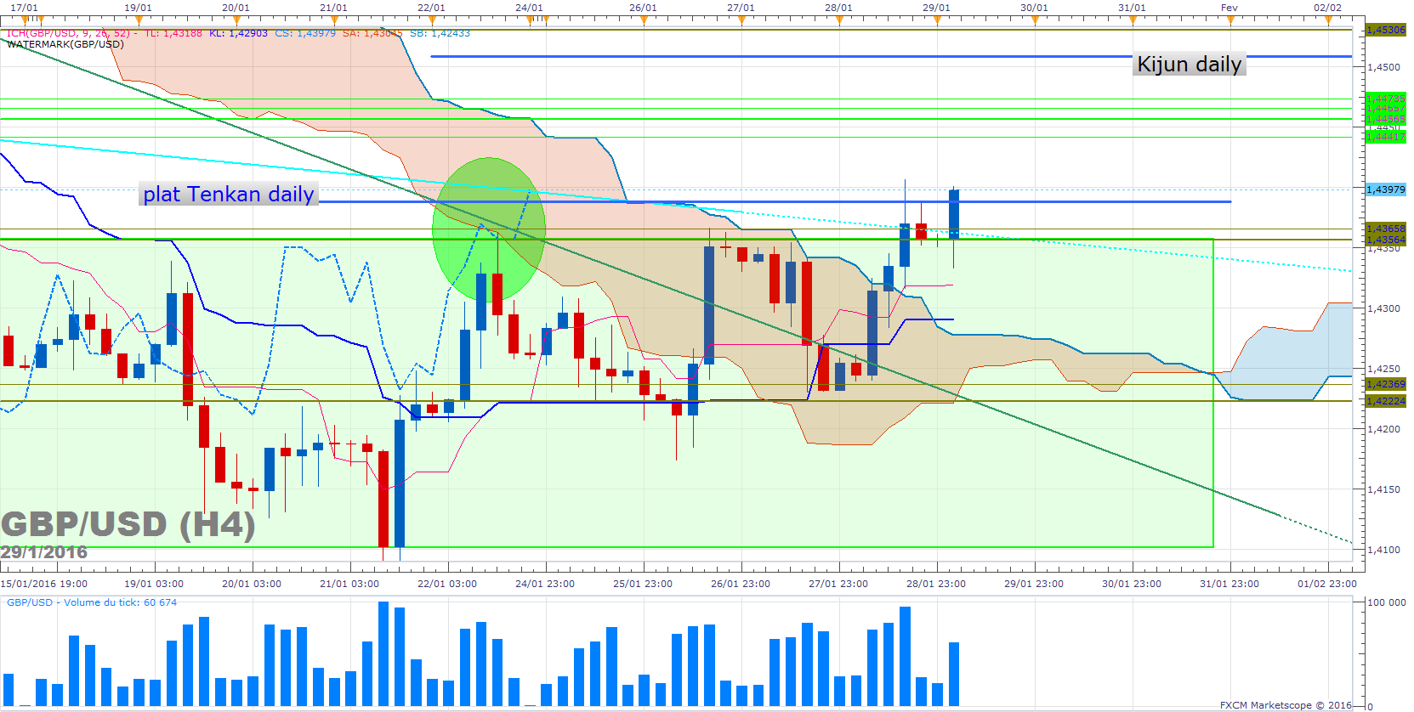Click the Kijun daily annotation label

click(1189, 65)
